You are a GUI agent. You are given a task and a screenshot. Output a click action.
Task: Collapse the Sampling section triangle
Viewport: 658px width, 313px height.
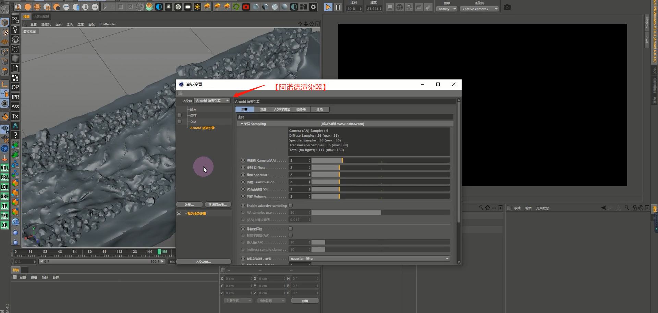(x=242, y=124)
